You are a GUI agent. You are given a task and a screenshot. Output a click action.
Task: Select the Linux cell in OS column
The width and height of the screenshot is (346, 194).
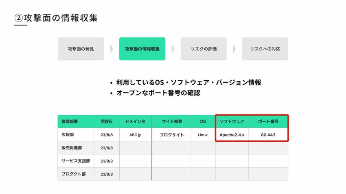[x=203, y=135]
